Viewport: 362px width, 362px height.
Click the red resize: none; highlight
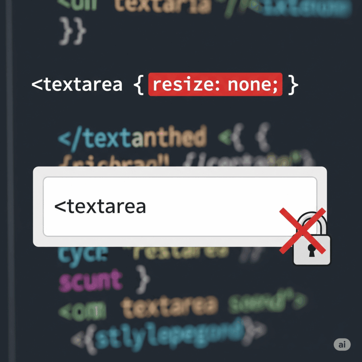pyautogui.click(x=215, y=84)
